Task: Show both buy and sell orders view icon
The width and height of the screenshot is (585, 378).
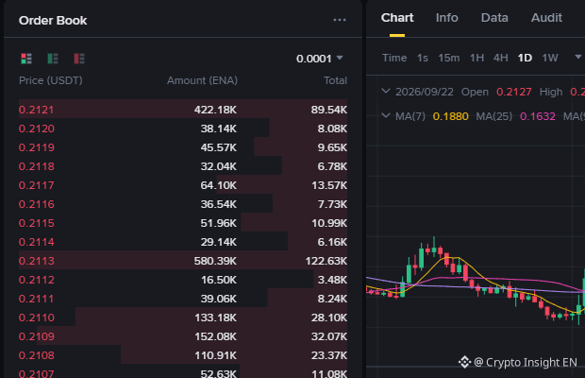Action: tap(26, 59)
